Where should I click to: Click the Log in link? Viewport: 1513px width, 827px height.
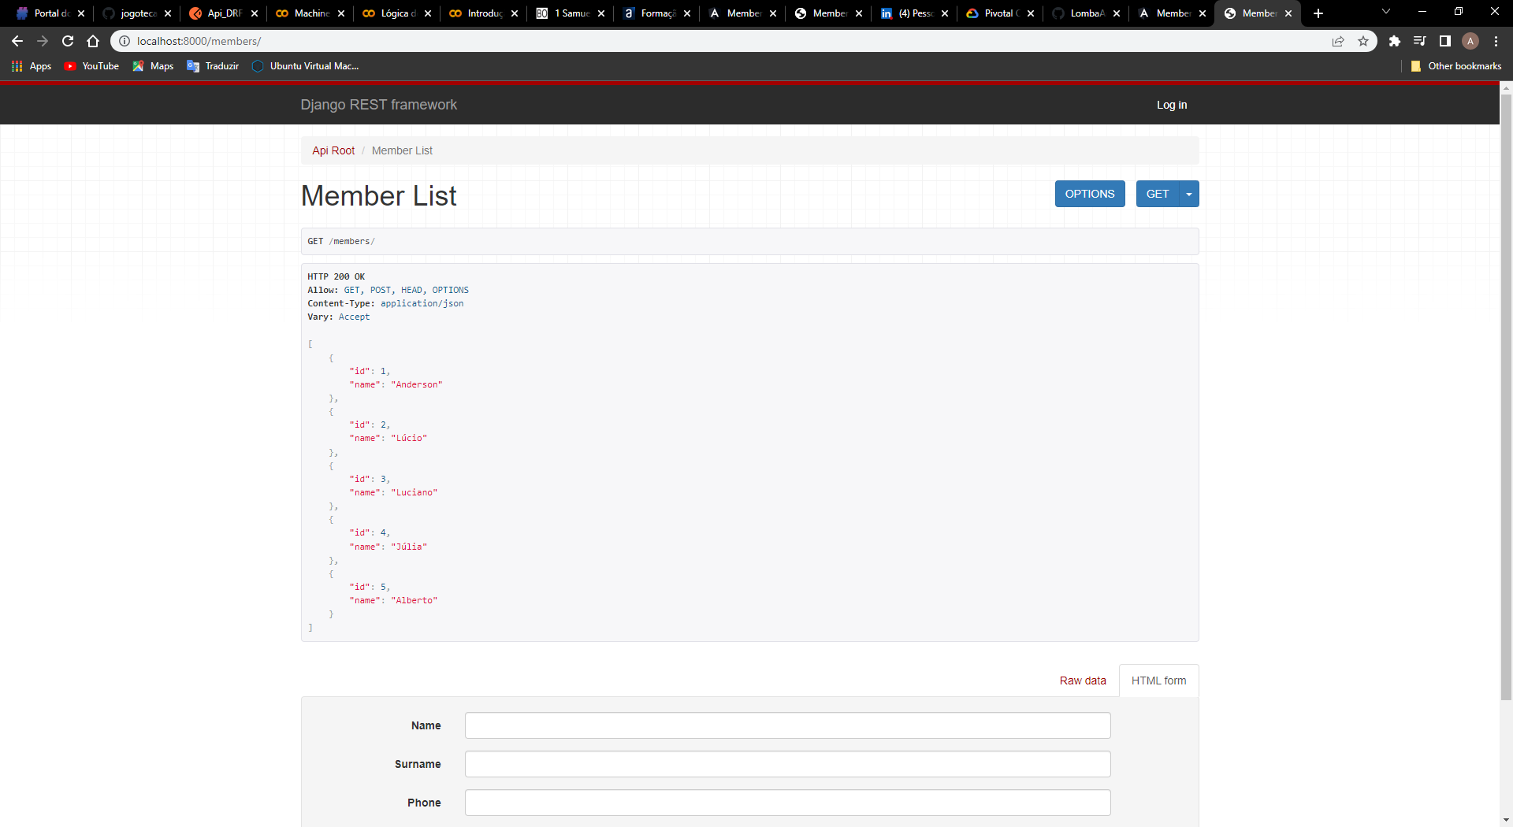[x=1171, y=104]
